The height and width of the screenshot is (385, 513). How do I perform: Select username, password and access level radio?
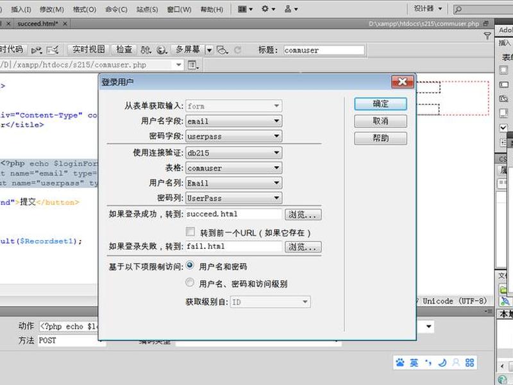point(190,282)
